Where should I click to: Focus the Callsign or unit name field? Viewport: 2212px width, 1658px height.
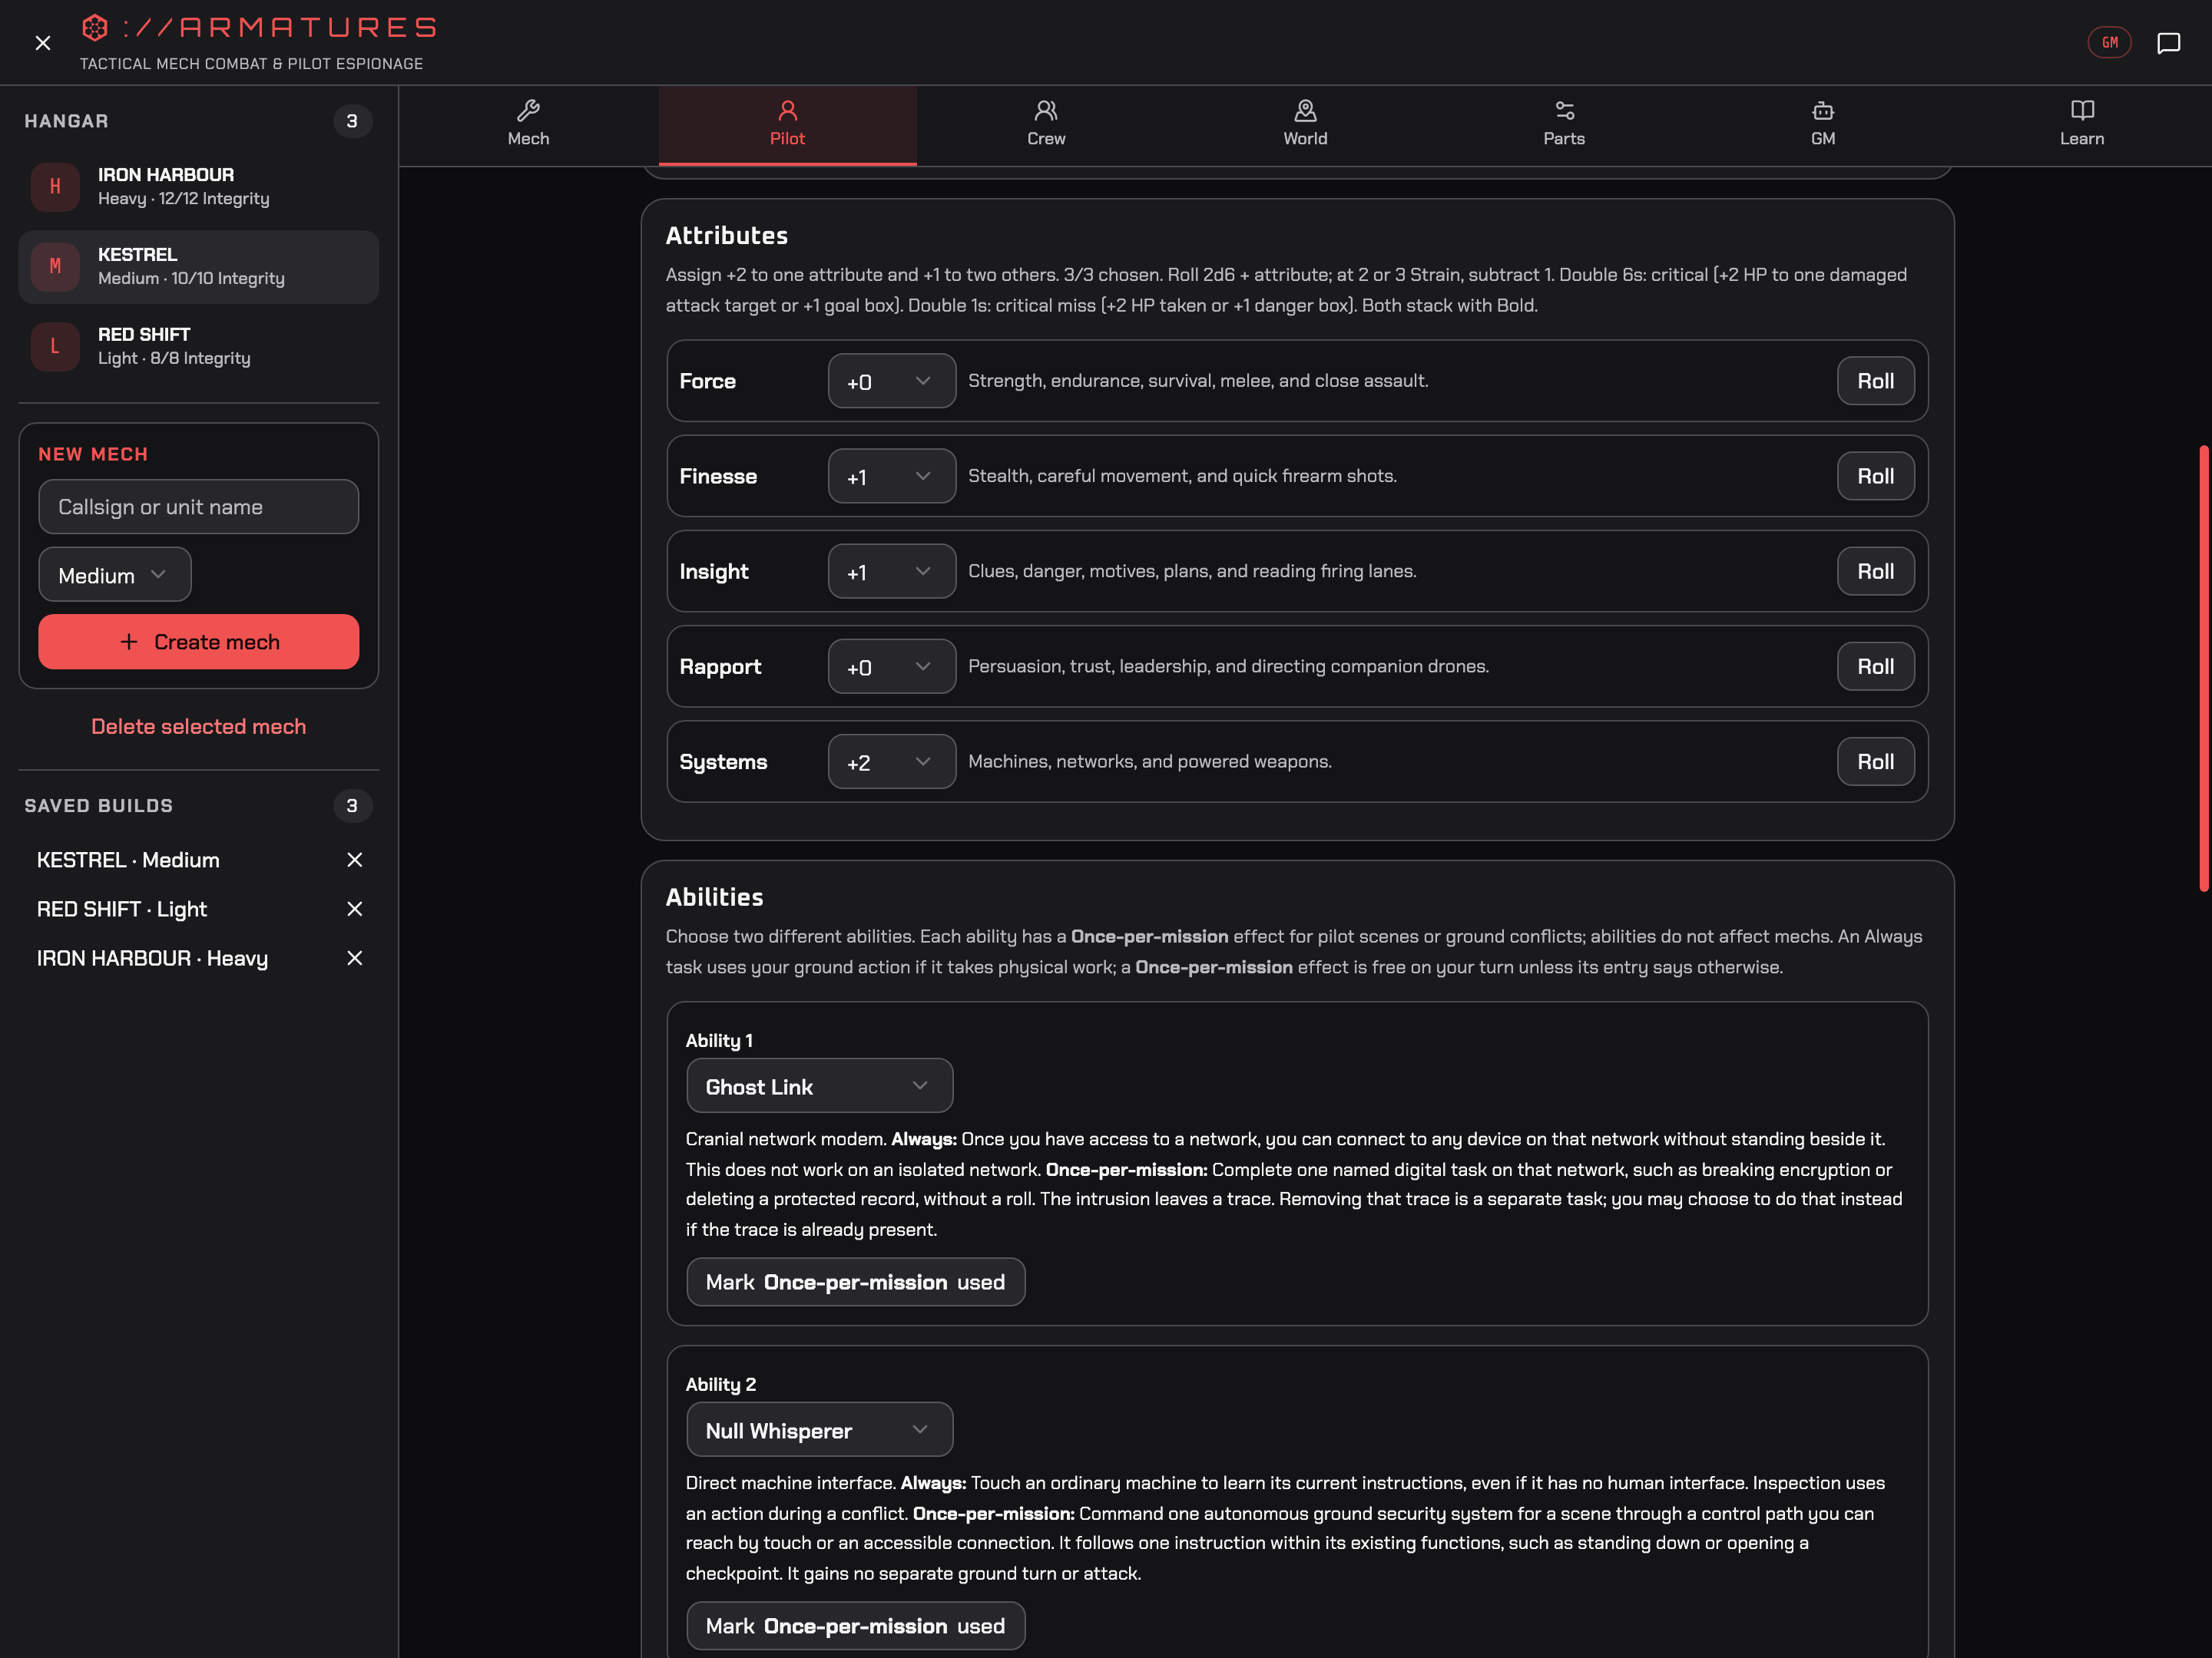pos(198,507)
